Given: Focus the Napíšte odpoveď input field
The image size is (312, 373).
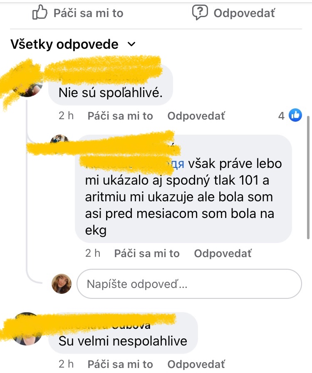Looking at the screenshot, I should 189,284.
